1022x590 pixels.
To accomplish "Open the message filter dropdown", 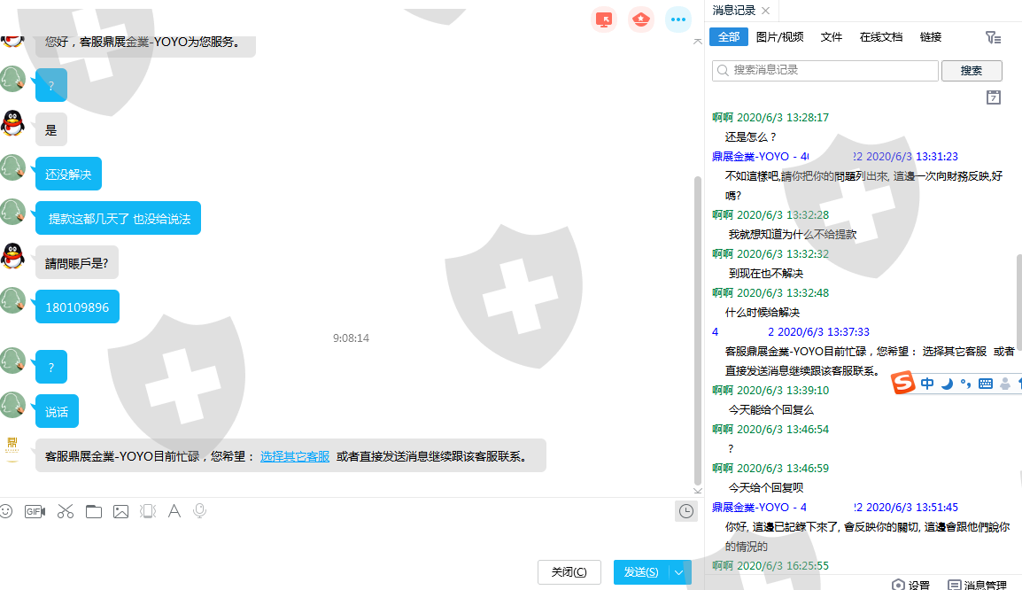I will pyautogui.click(x=993, y=37).
